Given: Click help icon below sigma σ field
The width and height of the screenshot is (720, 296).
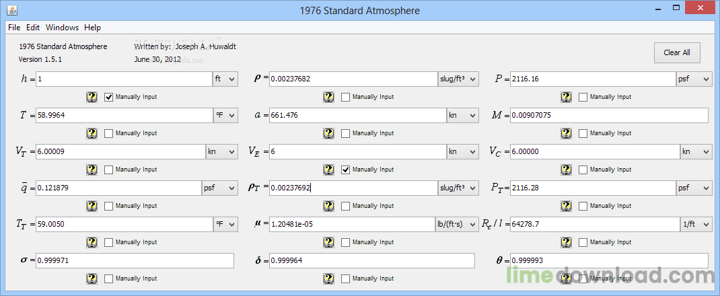Looking at the screenshot, I should coord(92,279).
